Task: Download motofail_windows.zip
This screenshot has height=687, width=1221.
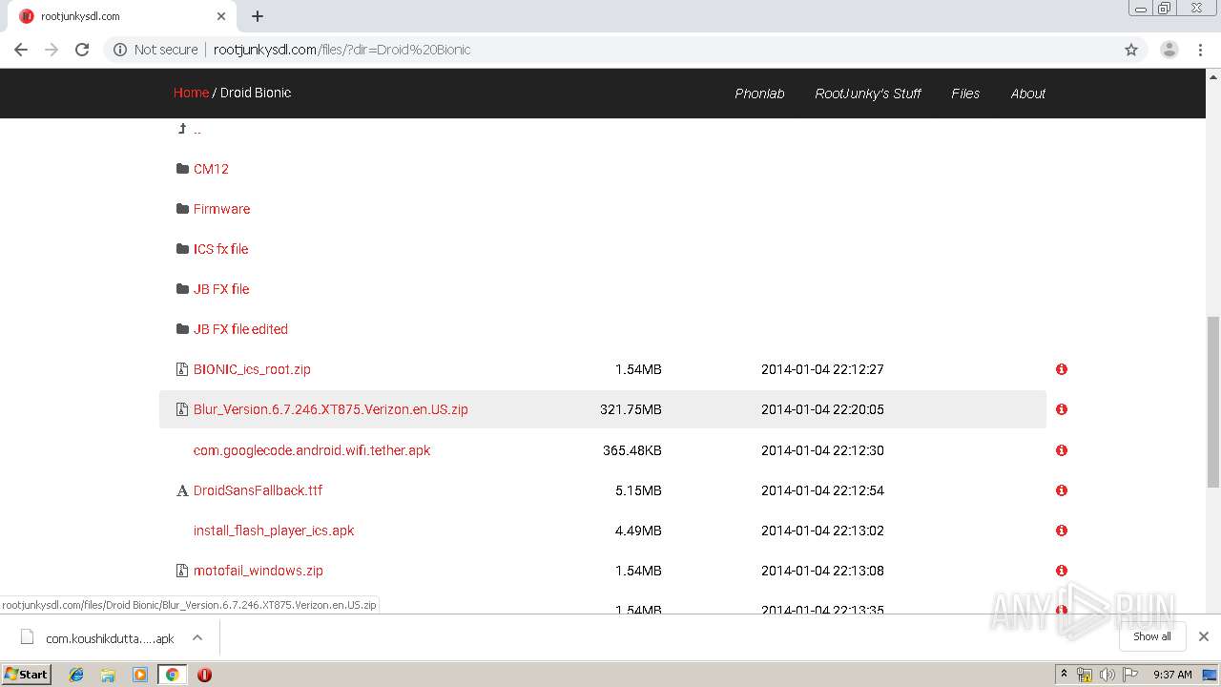Action: coord(258,571)
